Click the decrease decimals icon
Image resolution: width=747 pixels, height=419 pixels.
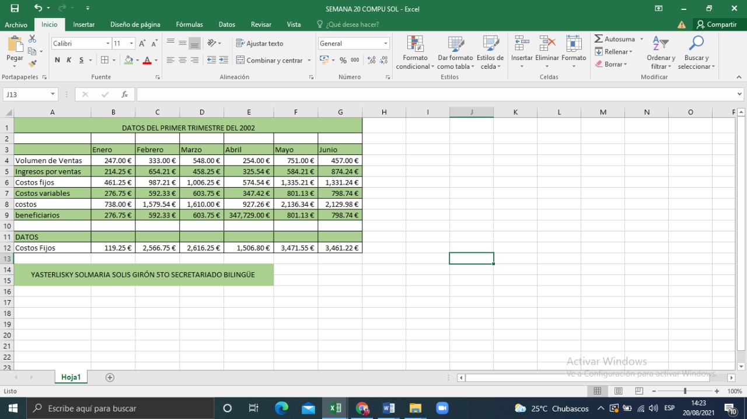tap(383, 60)
